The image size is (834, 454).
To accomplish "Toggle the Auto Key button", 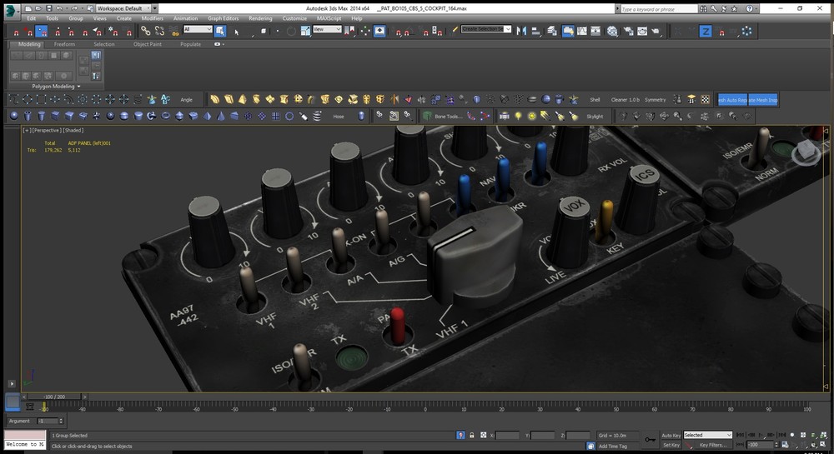I will (671, 435).
